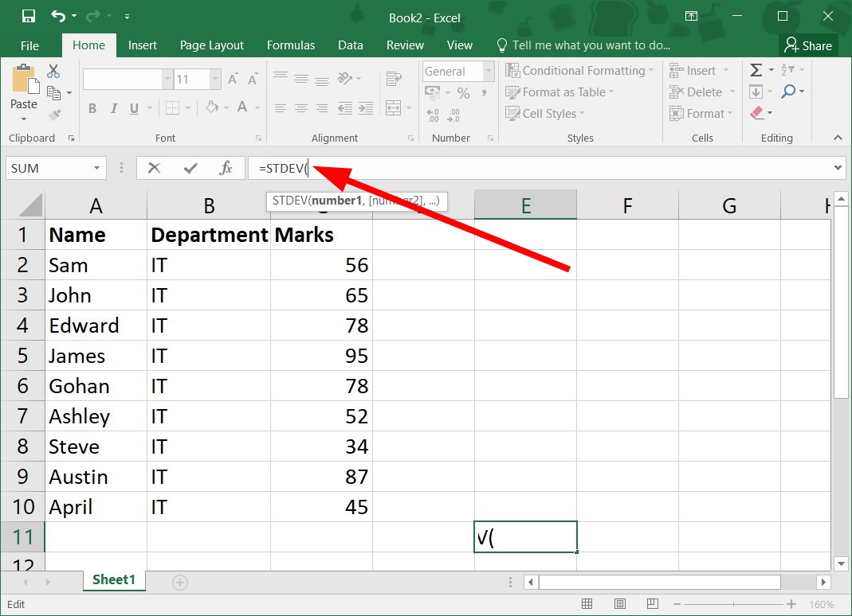Viewport: 852px width, 616px height.
Task: Expand the Name Box dropdown showing SUM
Action: [96, 168]
